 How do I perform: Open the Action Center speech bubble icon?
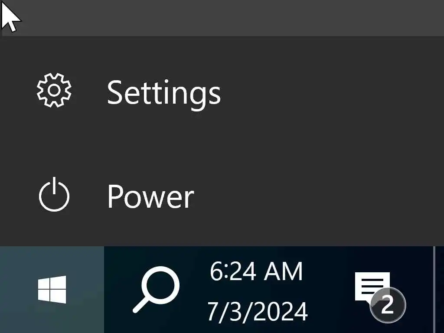pyautogui.click(x=372, y=287)
